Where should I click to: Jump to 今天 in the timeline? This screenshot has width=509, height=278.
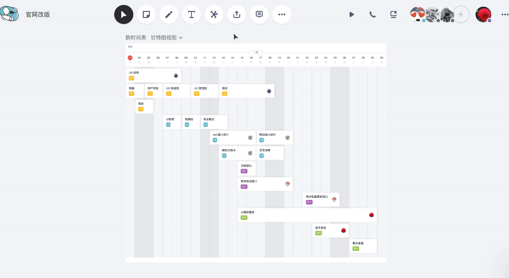point(130,47)
